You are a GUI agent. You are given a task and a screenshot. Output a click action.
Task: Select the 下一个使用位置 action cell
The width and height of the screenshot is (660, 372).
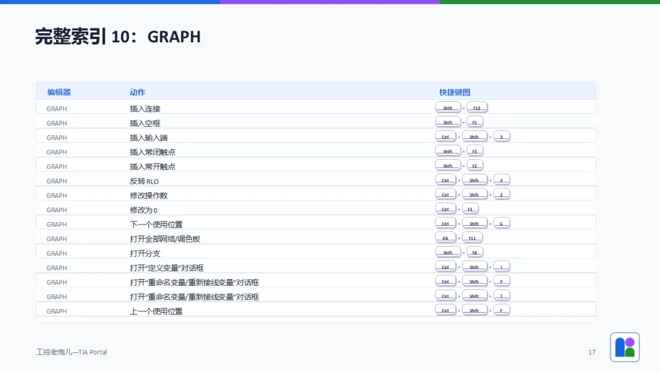156,225
